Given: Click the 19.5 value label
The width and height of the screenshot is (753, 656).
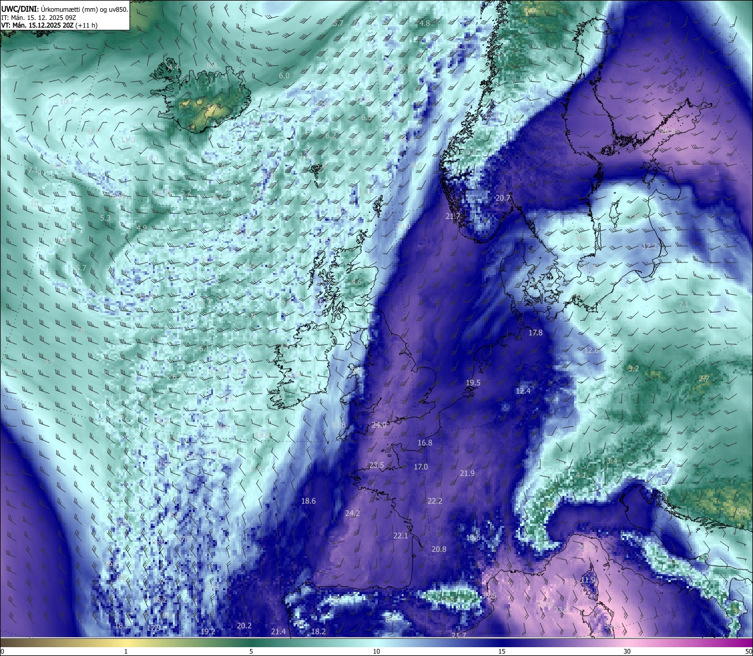Looking at the screenshot, I should coord(473,383).
